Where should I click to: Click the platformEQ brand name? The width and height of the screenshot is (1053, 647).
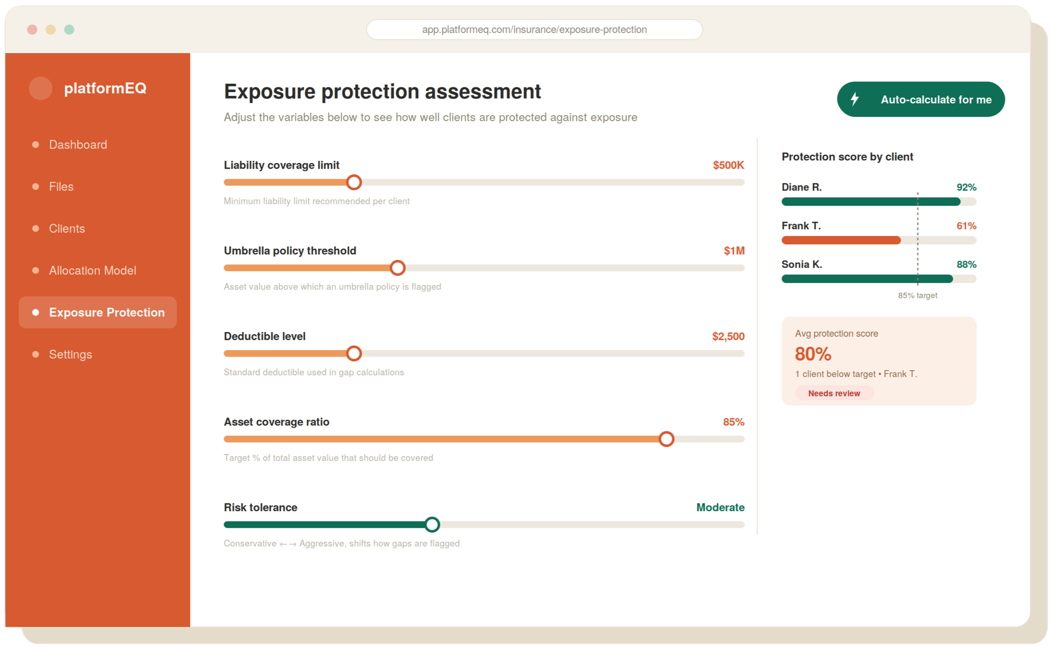105,88
